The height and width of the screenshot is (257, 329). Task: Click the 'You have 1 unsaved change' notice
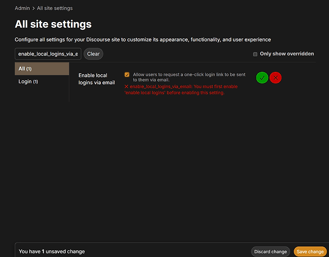point(51,251)
